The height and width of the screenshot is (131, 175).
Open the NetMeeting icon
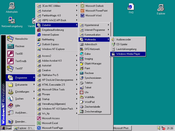[39, 39]
